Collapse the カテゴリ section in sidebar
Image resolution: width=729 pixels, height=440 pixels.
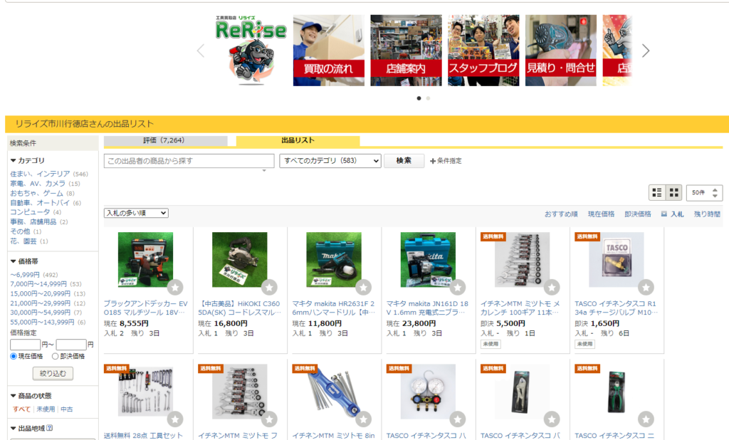[x=14, y=161]
